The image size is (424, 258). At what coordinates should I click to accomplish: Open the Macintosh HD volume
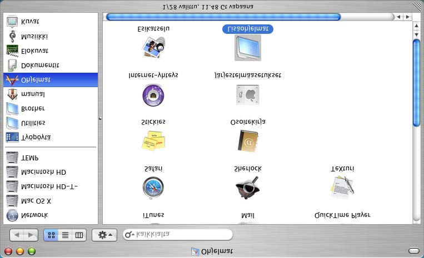tap(51, 172)
